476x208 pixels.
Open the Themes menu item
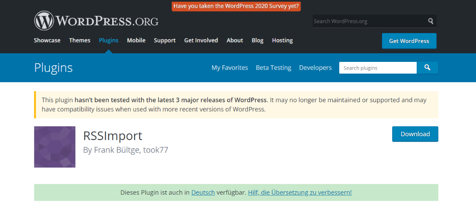(x=80, y=40)
